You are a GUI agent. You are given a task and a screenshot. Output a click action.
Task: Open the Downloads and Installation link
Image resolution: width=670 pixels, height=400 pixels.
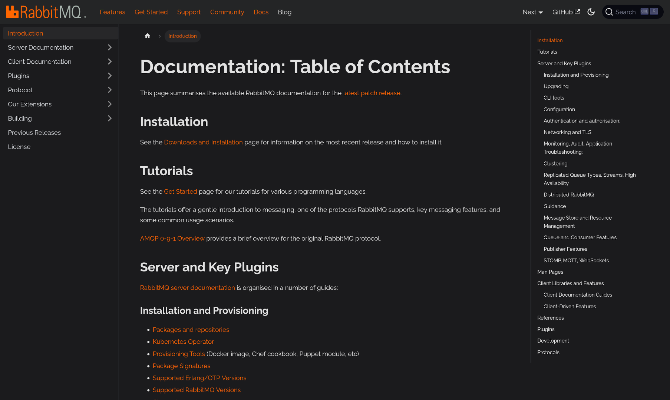pos(203,142)
